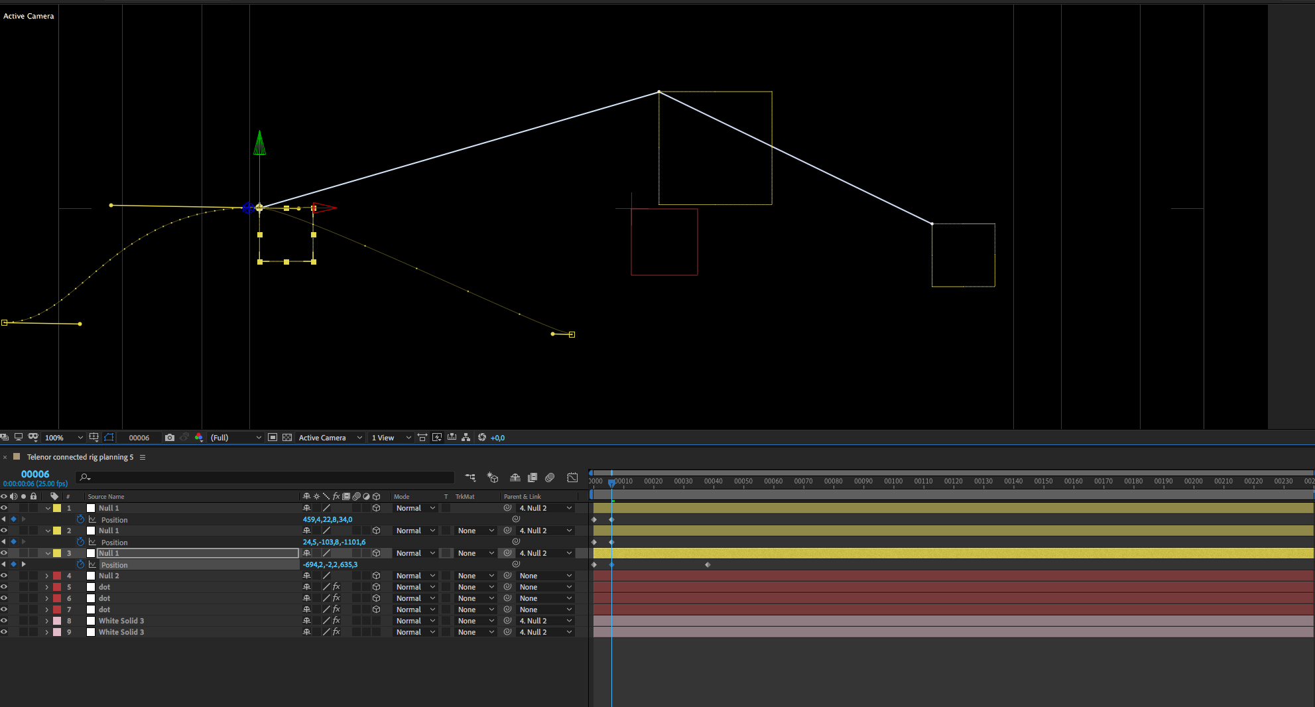
Task: Click the fx switch on layer 5 dot
Action: 336,587
